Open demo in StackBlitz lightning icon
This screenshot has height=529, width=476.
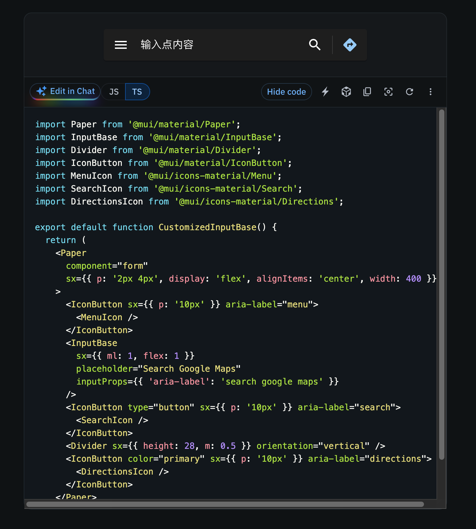pos(325,92)
